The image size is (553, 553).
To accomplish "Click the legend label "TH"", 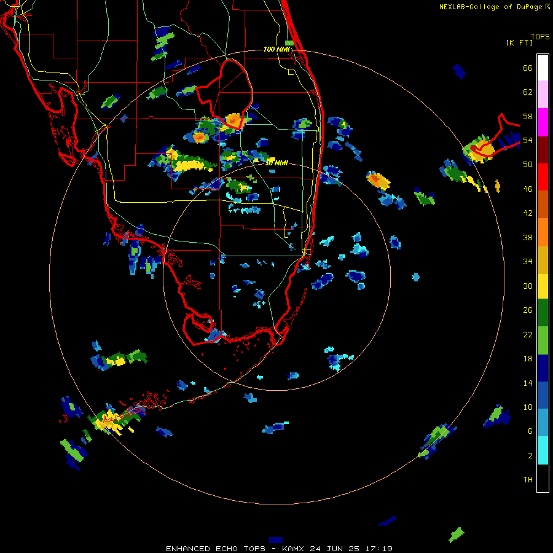I will click(x=528, y=480).
